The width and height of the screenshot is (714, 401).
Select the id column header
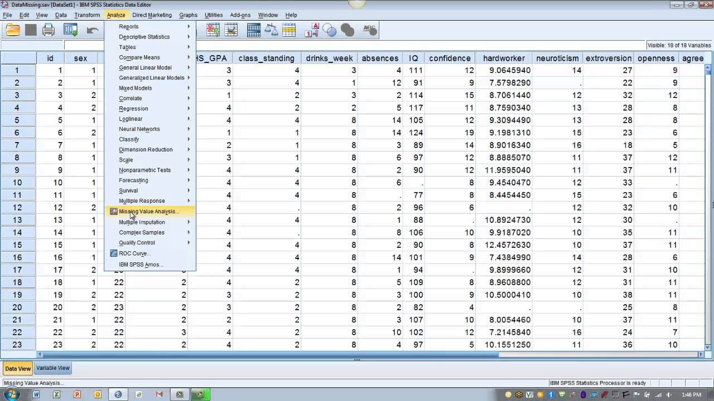point(50,58)
